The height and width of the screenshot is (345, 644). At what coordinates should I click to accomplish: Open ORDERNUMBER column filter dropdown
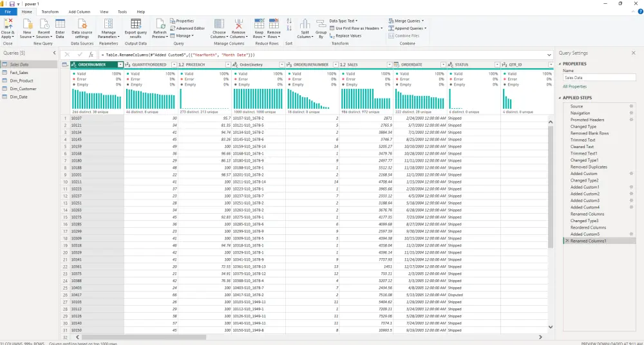[120, 64]
